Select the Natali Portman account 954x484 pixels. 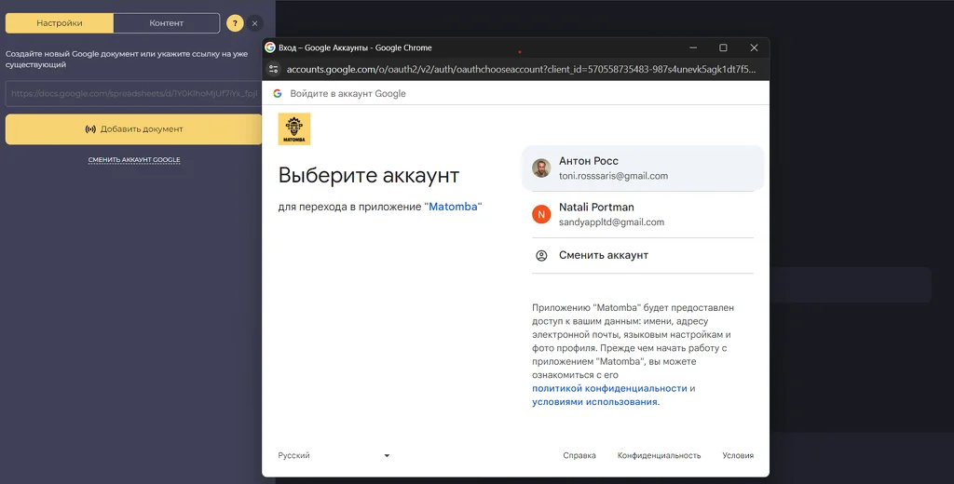(643, 214)
